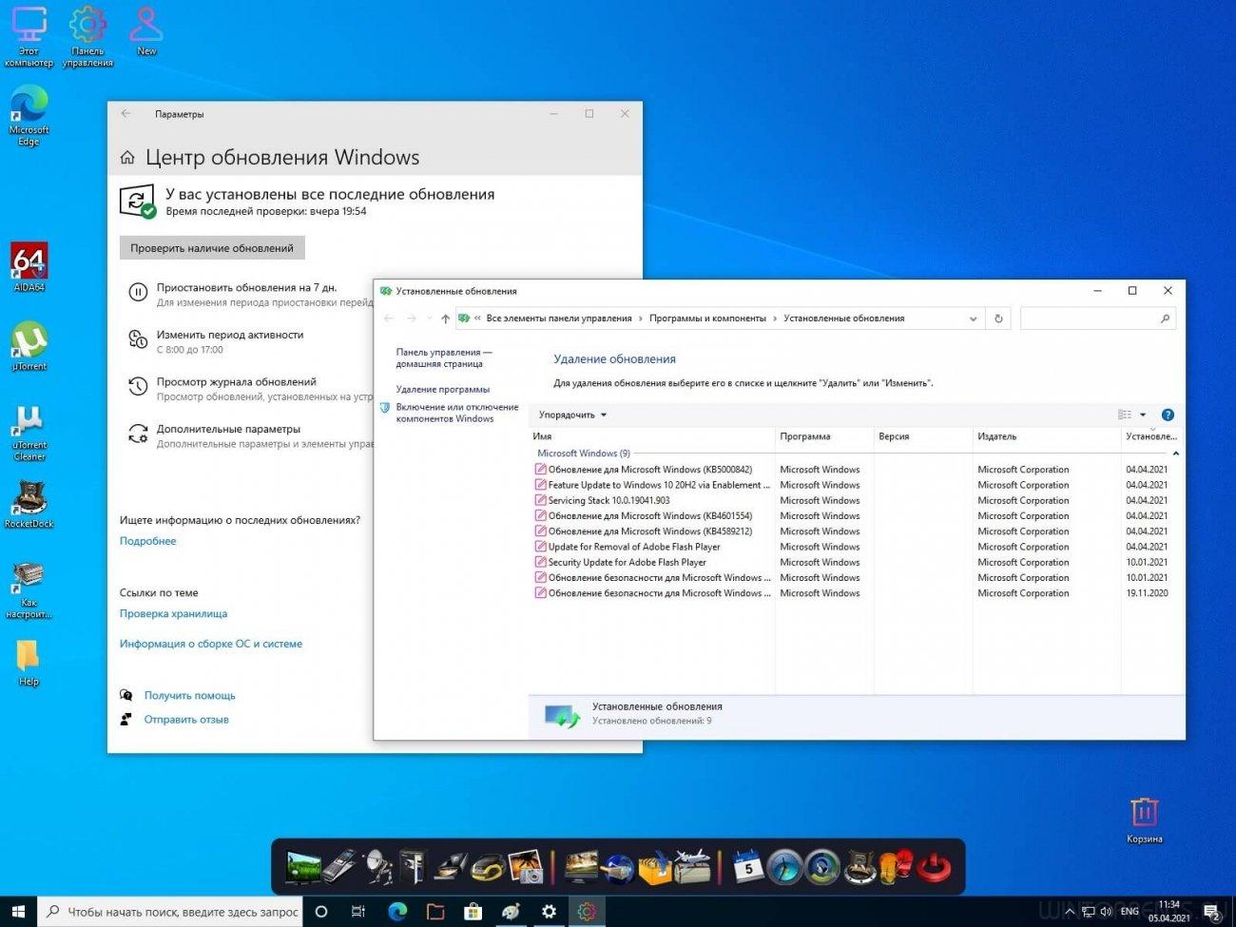Open the Подробнее link
Image resolution: width=1236 pixels, height=927 pixels.
pos(147,541)
